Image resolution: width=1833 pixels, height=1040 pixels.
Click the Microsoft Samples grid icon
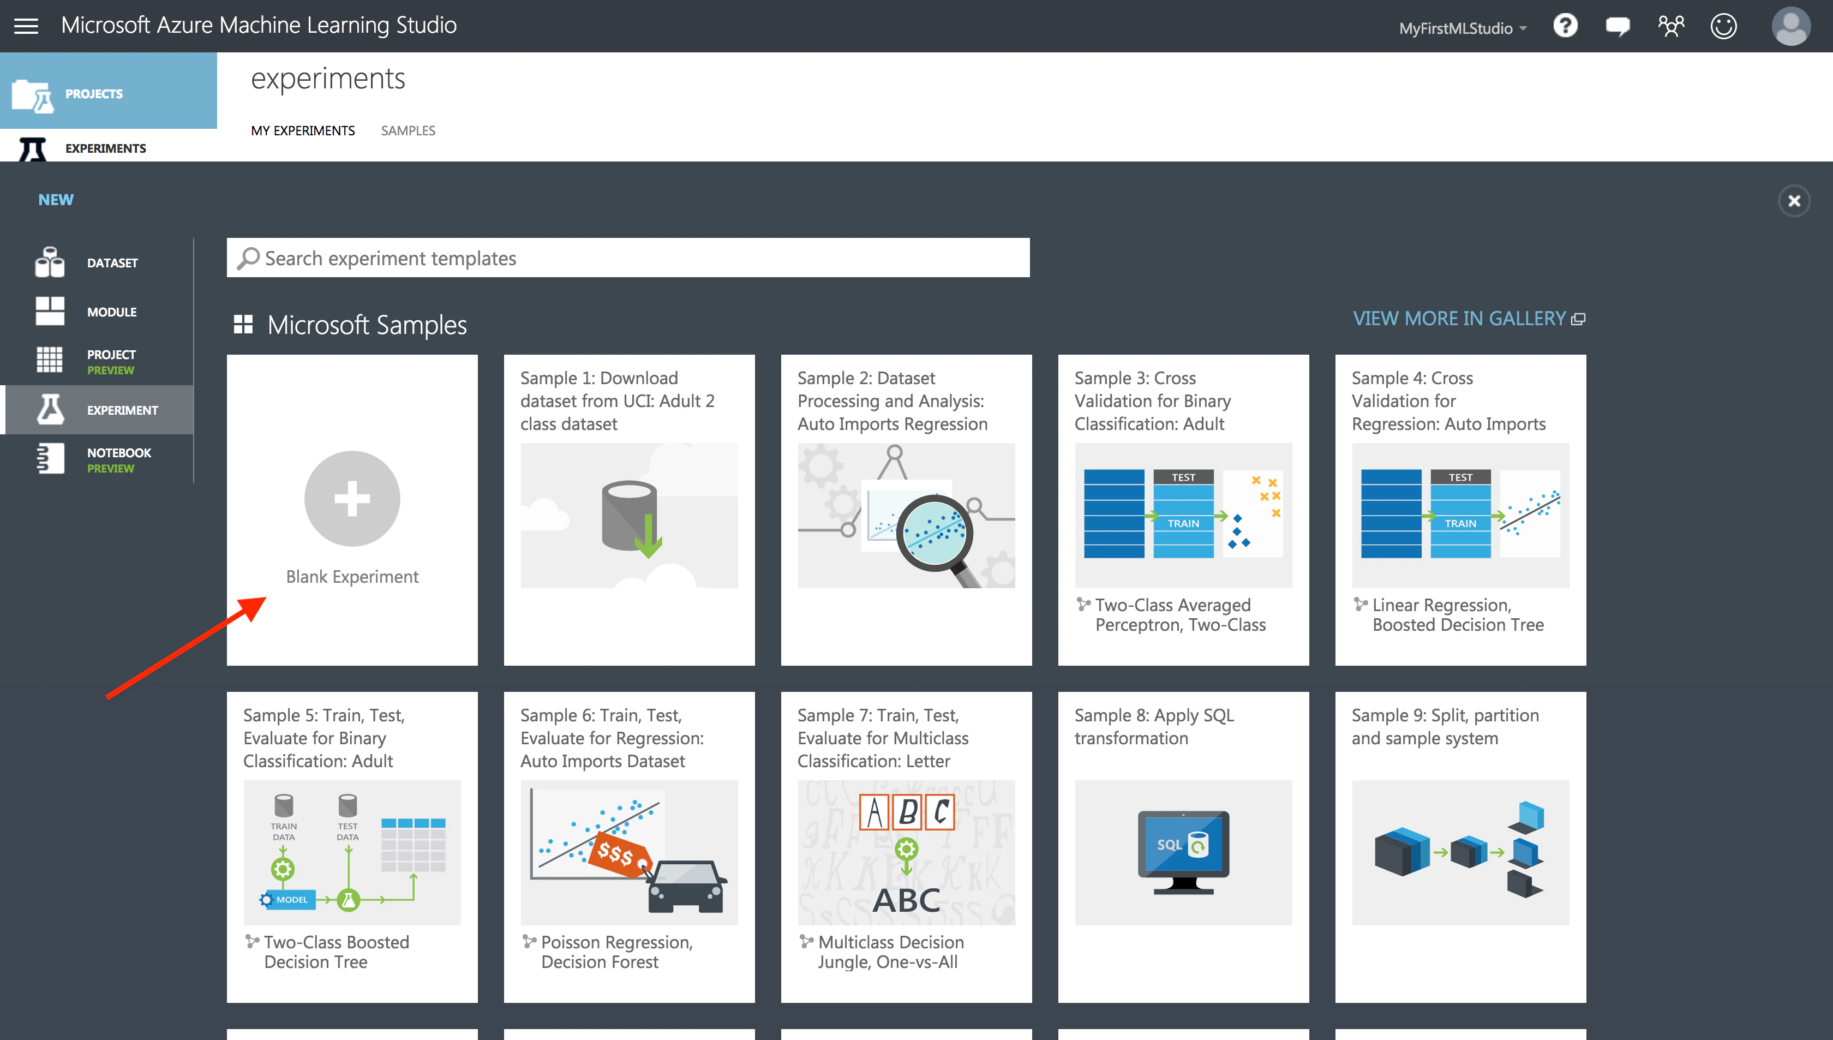pos(243,324)
